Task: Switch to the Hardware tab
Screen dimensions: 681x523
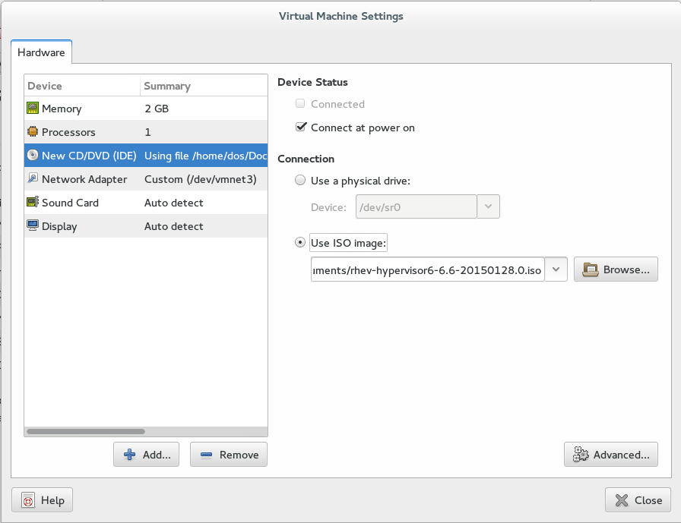Action: tap(41, 52)
